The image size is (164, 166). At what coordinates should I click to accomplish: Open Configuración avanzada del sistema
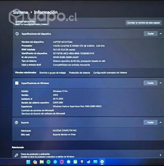click(110, 73)
